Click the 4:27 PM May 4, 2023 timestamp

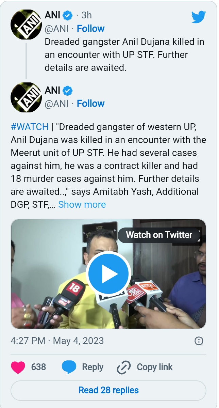coord(57,341)
